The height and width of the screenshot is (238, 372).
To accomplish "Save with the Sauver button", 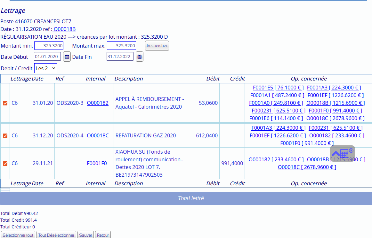I will click(85, 235).
